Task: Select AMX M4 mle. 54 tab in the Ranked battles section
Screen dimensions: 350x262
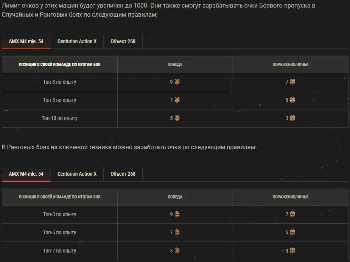Action: coord(26,174)
